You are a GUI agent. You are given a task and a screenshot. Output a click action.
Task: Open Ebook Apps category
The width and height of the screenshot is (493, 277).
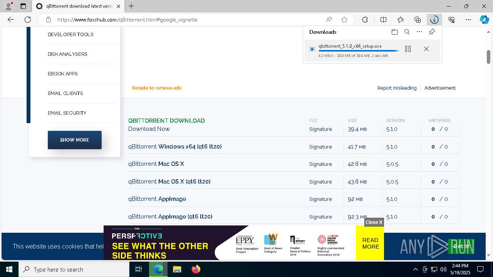coord(63,74)
